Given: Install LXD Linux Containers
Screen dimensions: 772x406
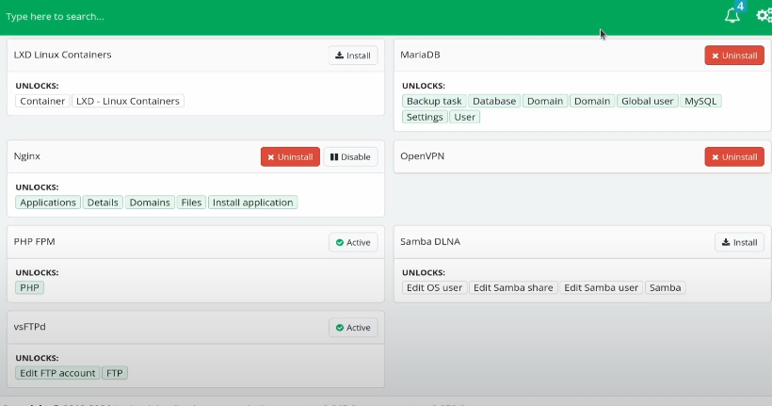Looking at the screenshot, I should pyautogui.click(x=353, y=56).
